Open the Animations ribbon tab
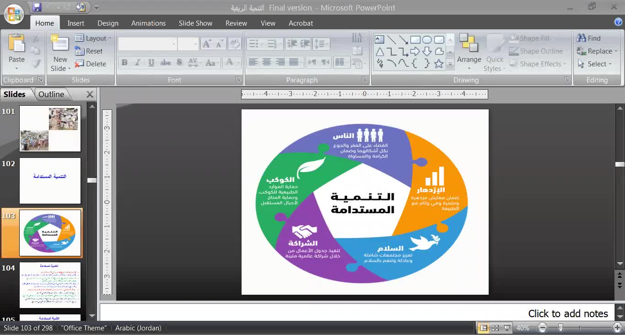Screen dimensions: 625x335 coord(148,23)
